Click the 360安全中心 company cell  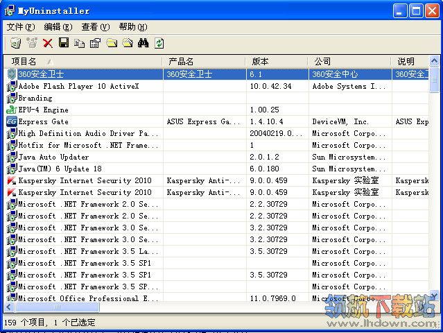click(x=335, y=74)
